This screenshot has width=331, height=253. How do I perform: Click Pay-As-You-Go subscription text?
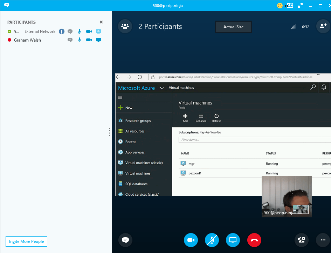coord(210,132)
